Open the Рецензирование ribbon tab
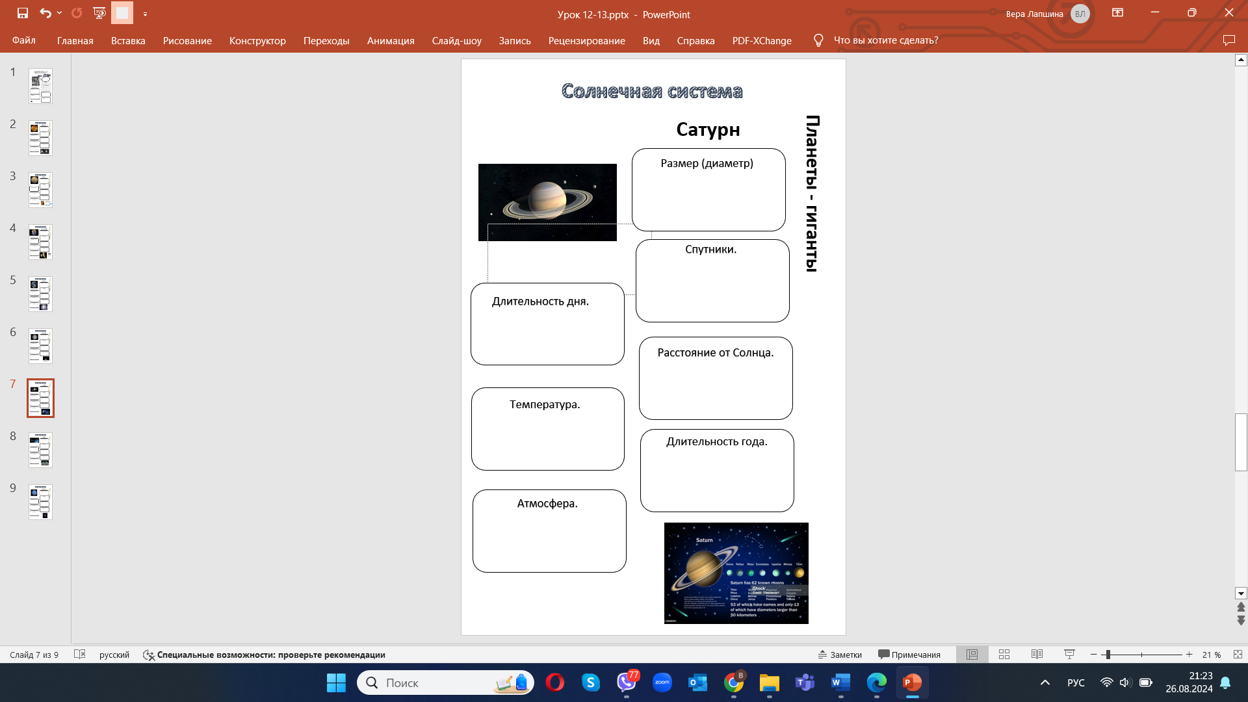Image resolution: width=1248 pixels, height=702 pixels. coord(587,40)
